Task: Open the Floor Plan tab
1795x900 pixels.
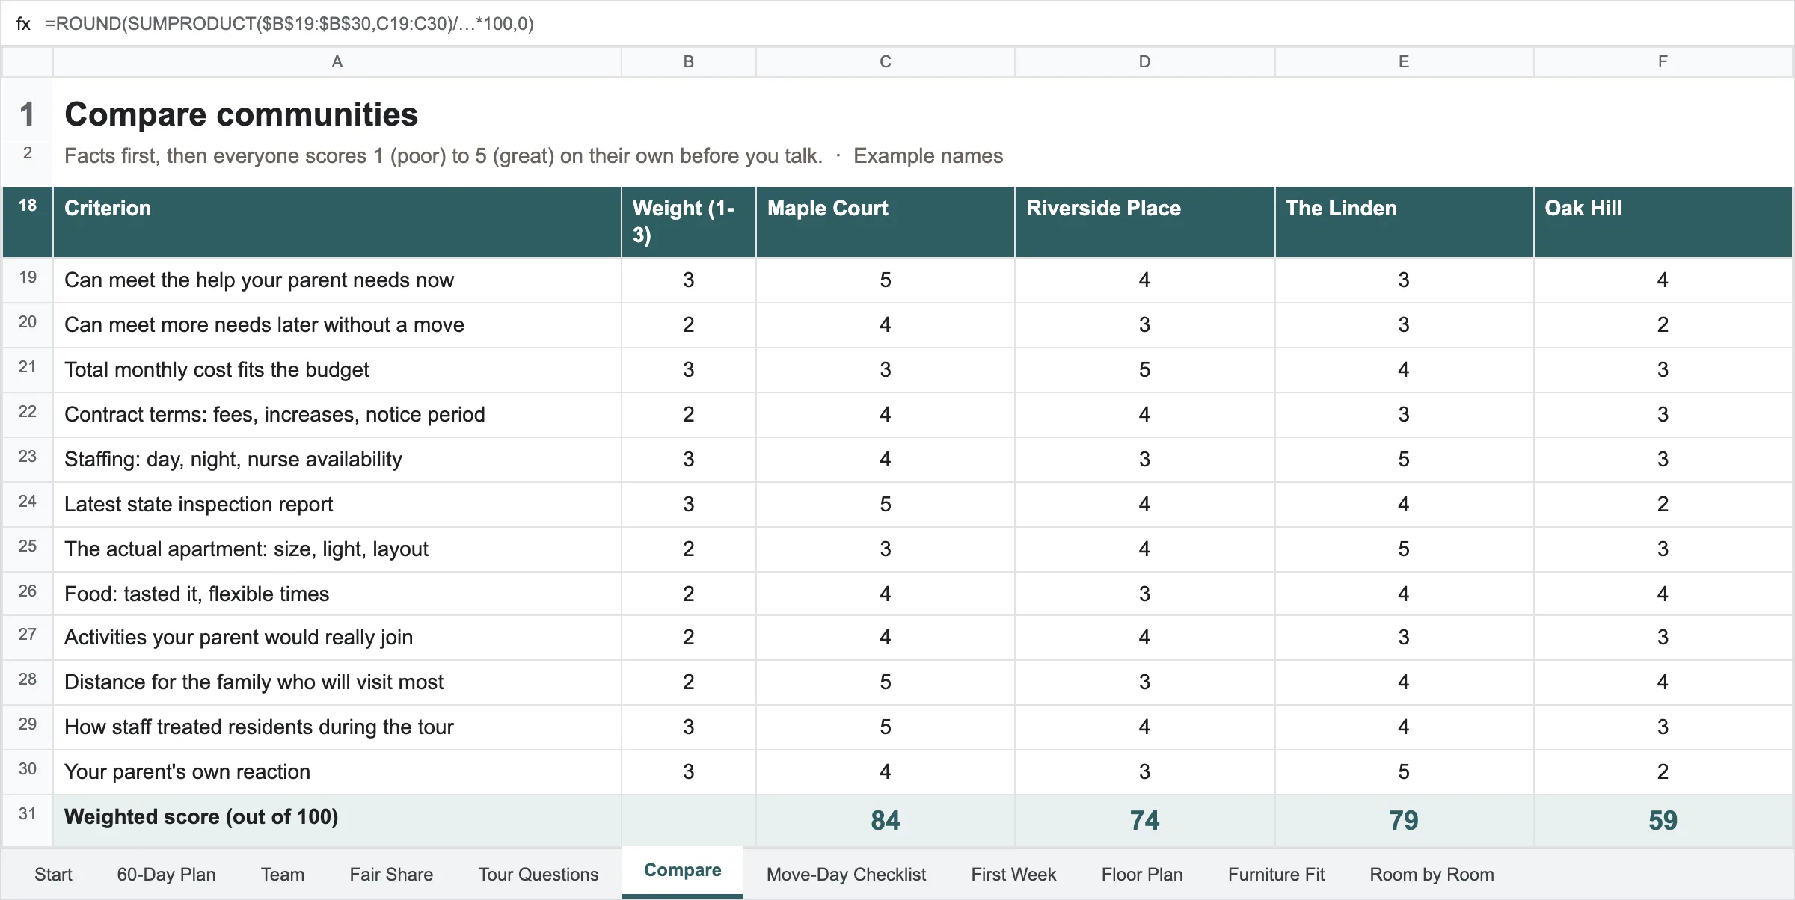Action: (x=1142, y=874)
